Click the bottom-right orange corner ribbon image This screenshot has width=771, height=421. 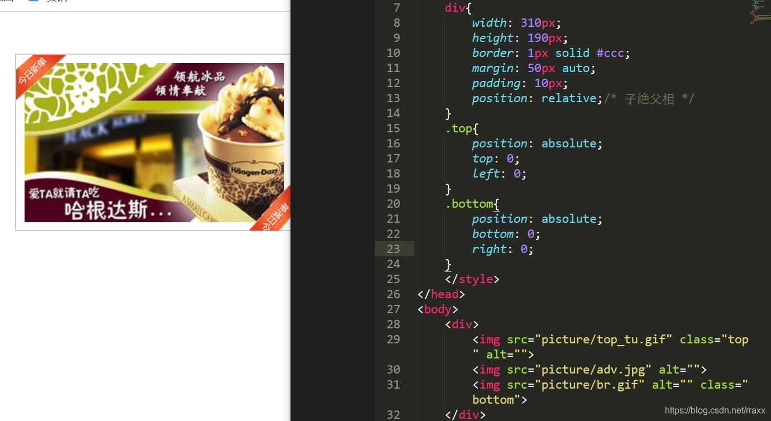coord(271,209)
